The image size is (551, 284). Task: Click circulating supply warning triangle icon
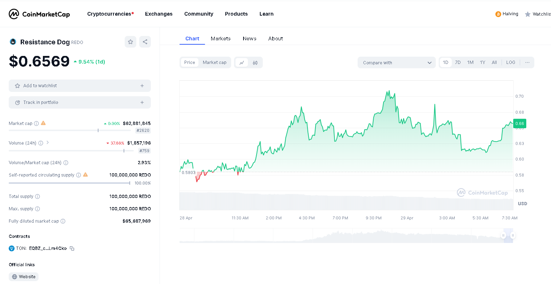pyautogui.click(x=85, y=175)
